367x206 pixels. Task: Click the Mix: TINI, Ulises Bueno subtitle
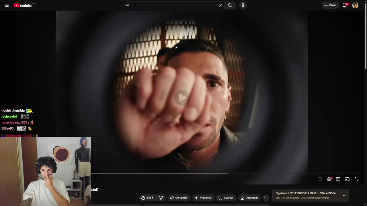pos(302,198)
